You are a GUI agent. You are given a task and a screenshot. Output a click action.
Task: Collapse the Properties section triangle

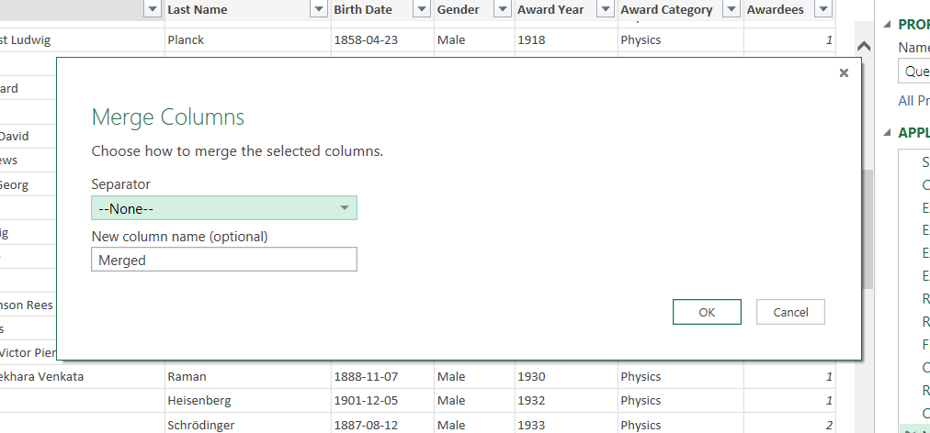(887, 26)
